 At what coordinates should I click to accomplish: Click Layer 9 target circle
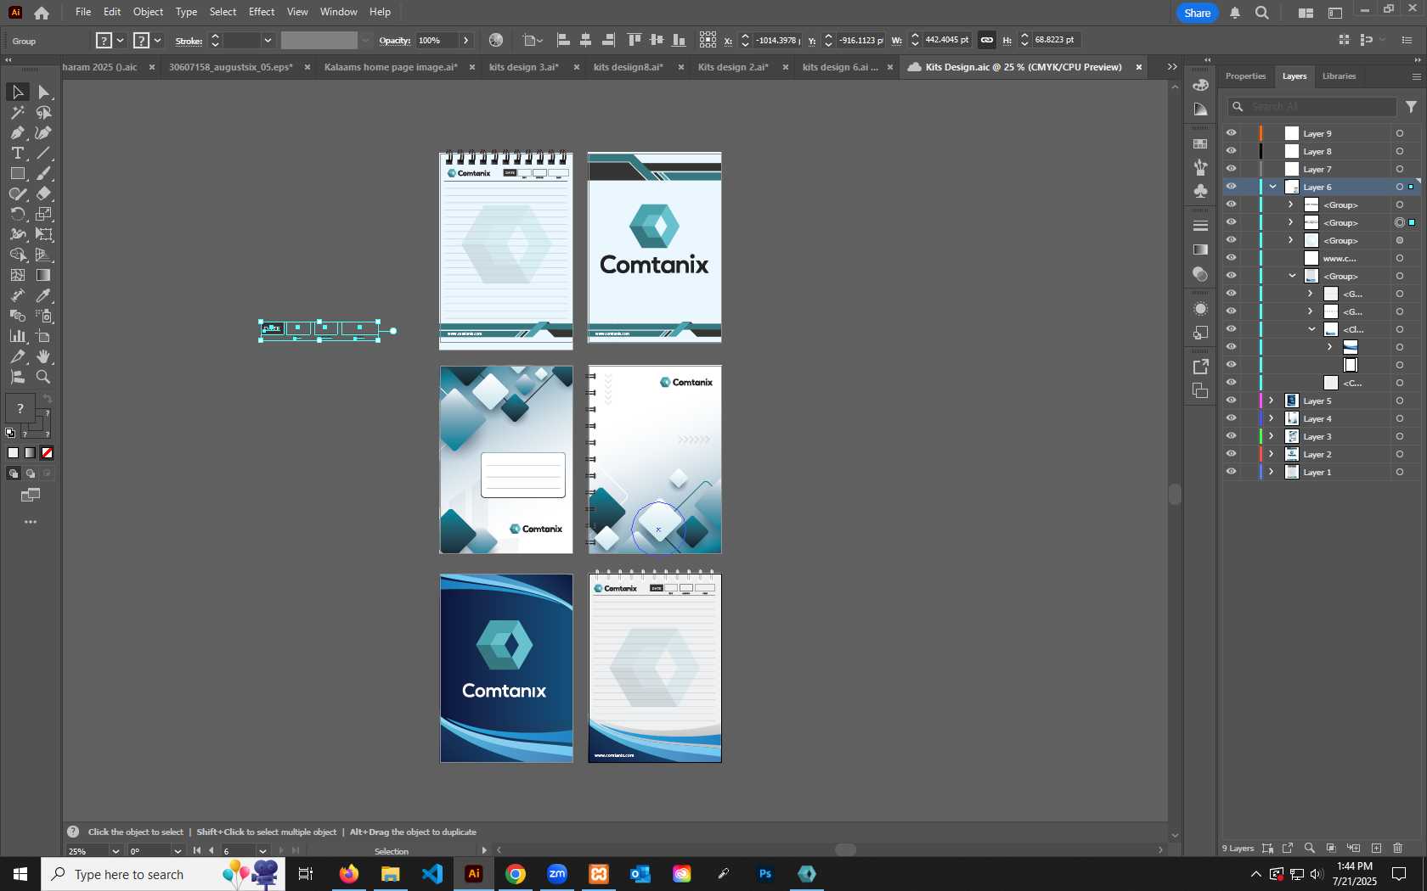1400,133
